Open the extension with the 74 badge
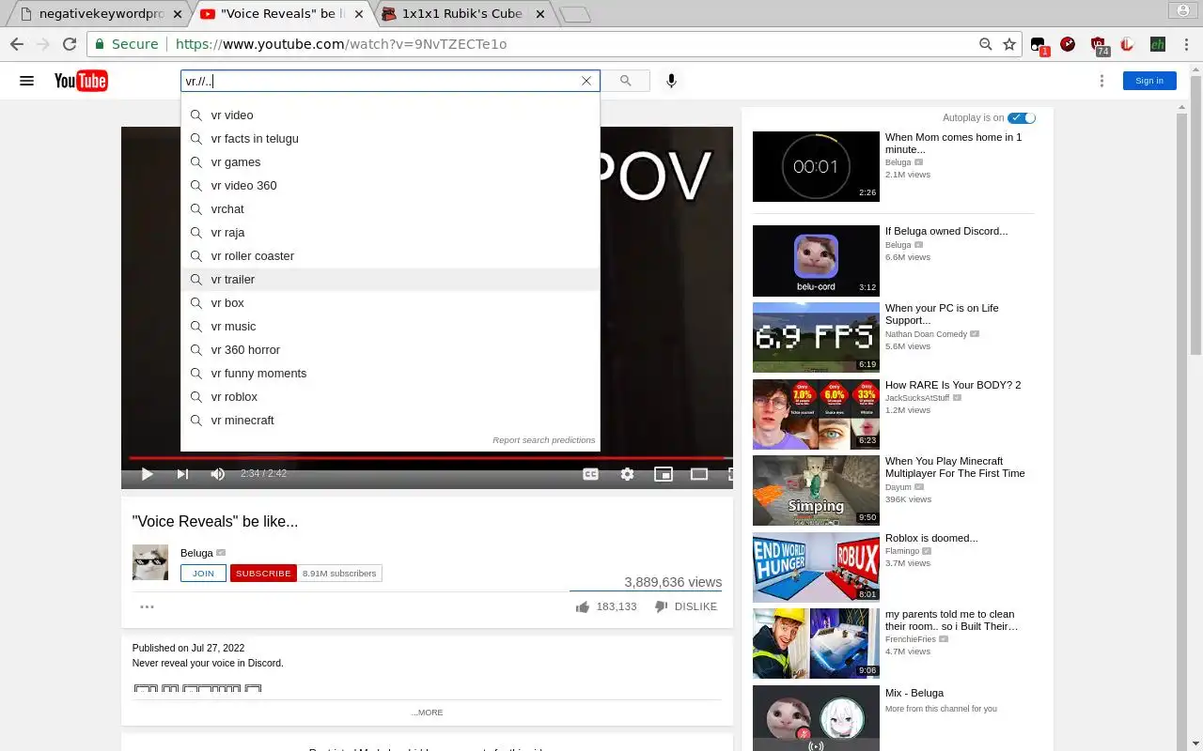 coord(1099,45)
